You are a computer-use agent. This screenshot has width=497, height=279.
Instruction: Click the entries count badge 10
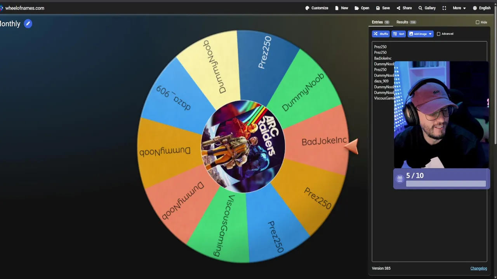pos(387,22)
